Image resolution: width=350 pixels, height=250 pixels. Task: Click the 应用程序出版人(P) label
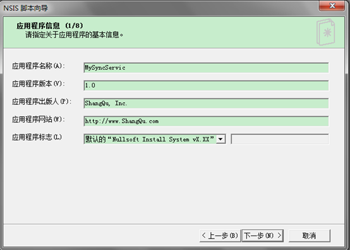(x=42, y=102)
